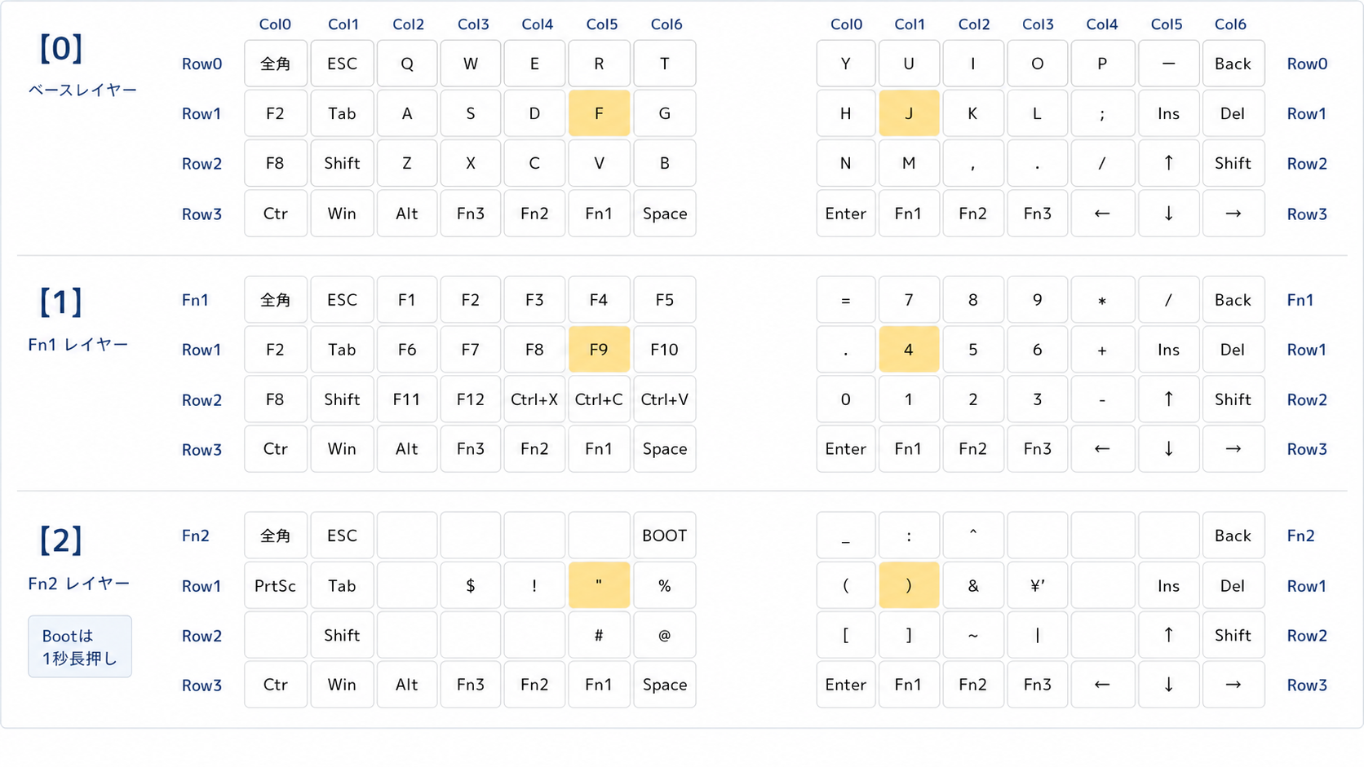1364x767 pixels.
Task: Click the Space key in base layer
Action: pos(664,214)
